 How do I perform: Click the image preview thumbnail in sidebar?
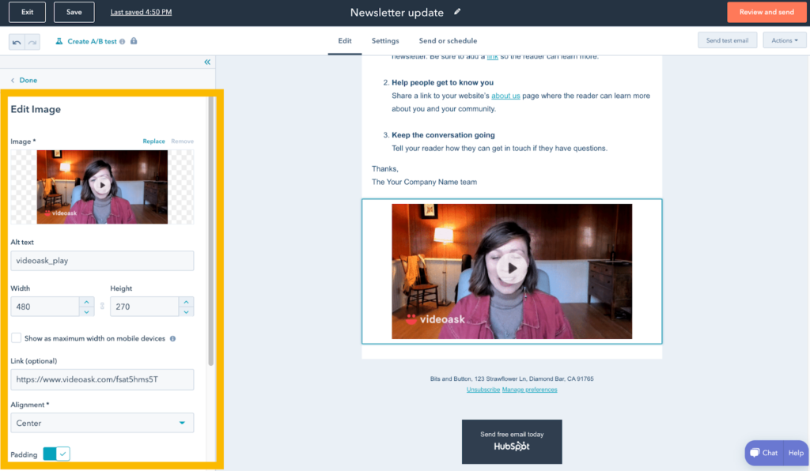[x=102, y=187]
